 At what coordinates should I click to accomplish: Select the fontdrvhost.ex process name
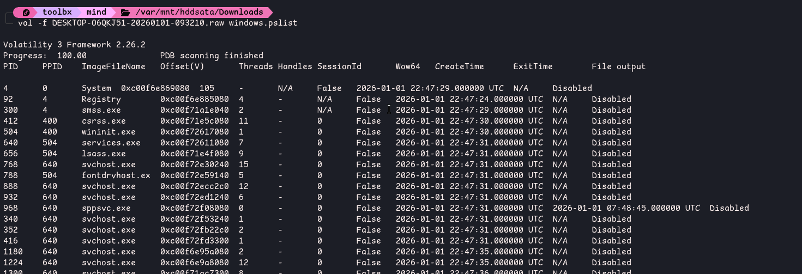(x=116, y=175)
